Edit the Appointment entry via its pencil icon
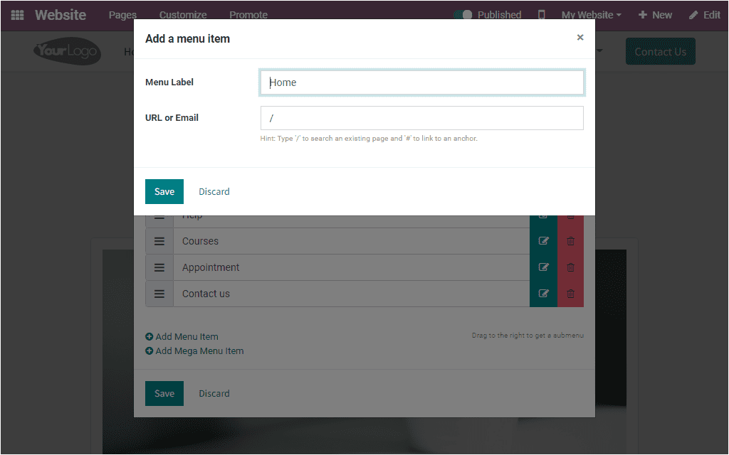Image resolution: width=729 pixels, height=455 pixels. [543, 267]
